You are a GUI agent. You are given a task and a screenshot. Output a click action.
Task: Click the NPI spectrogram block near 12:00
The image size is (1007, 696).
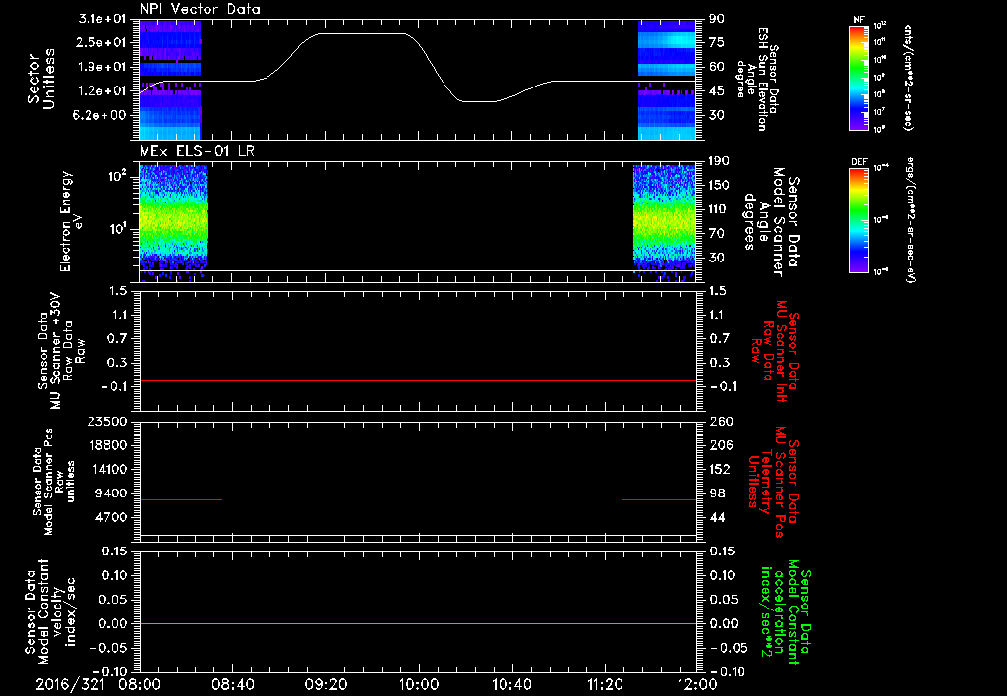(x=668, y=80)
